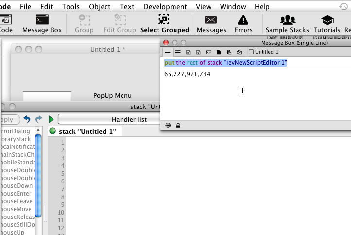
Task: Click the green run arrow in script editor
Action: (51, 119)
